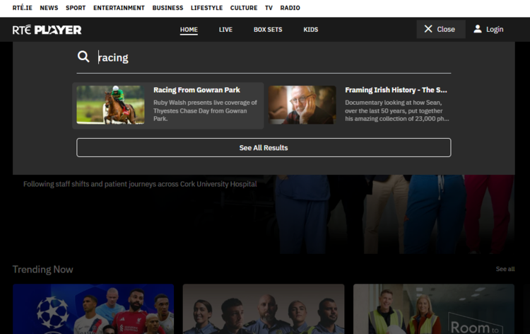530x334 pixels.
Task: Go to BUSINESS section
Action: pyautogui.click(x=167, y=8)
